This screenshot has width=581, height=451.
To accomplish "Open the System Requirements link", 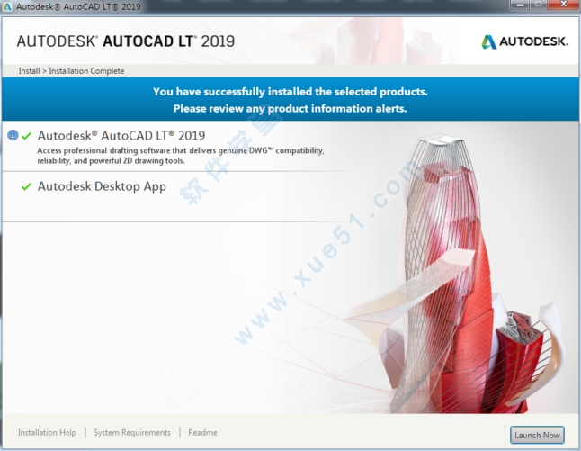I will point(132,433).
